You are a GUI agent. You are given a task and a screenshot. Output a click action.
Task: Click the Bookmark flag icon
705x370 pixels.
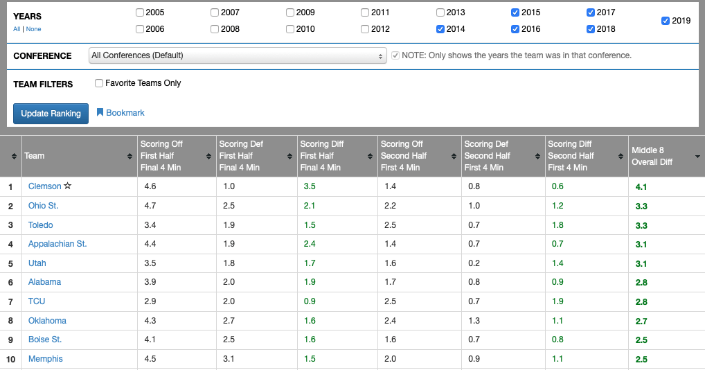[x=100, y=112]
